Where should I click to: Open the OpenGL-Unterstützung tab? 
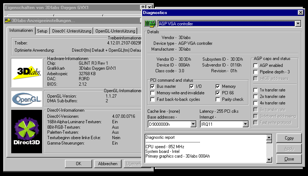115,31
